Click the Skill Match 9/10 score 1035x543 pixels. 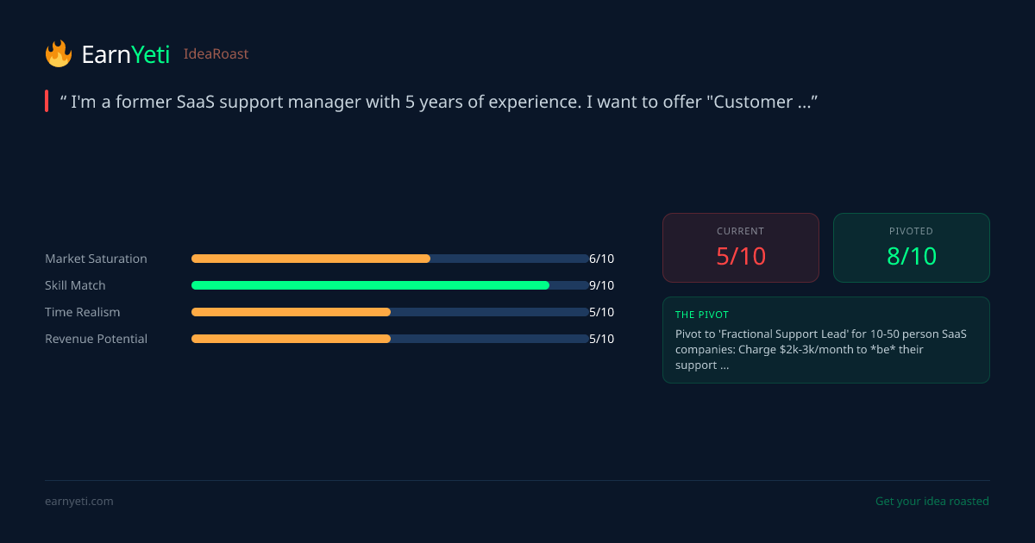pos(601,285)
